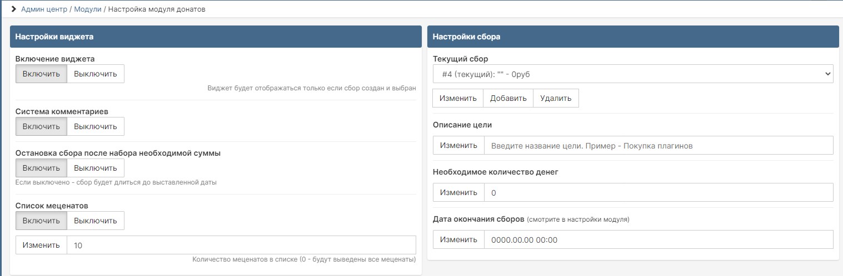Click Добавить to add a collection
Image resolution: width=843 pixels, height=276 pixels.
508,98
